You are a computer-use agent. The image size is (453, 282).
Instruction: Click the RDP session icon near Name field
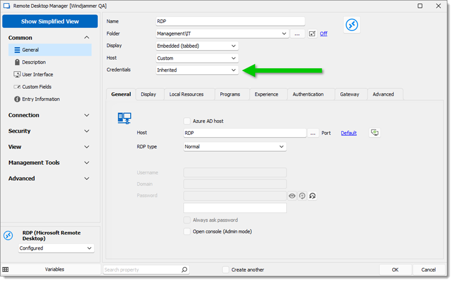click(351, 25)
